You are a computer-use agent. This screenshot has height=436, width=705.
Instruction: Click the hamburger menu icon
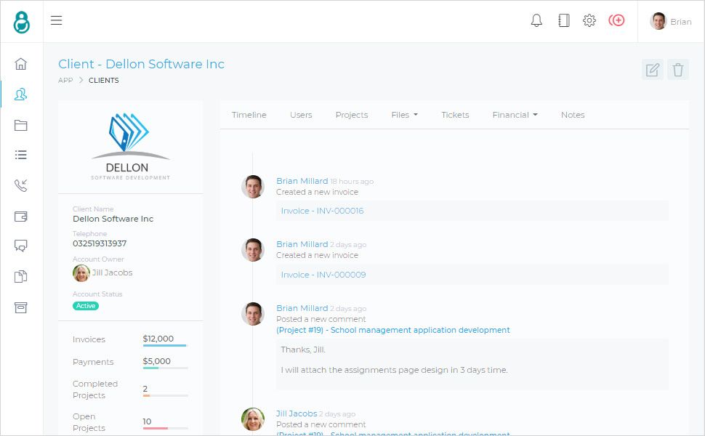click(56, 20)
